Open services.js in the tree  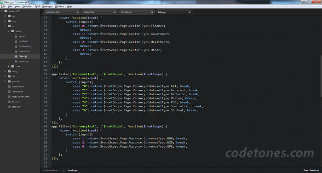coord(24,61)
